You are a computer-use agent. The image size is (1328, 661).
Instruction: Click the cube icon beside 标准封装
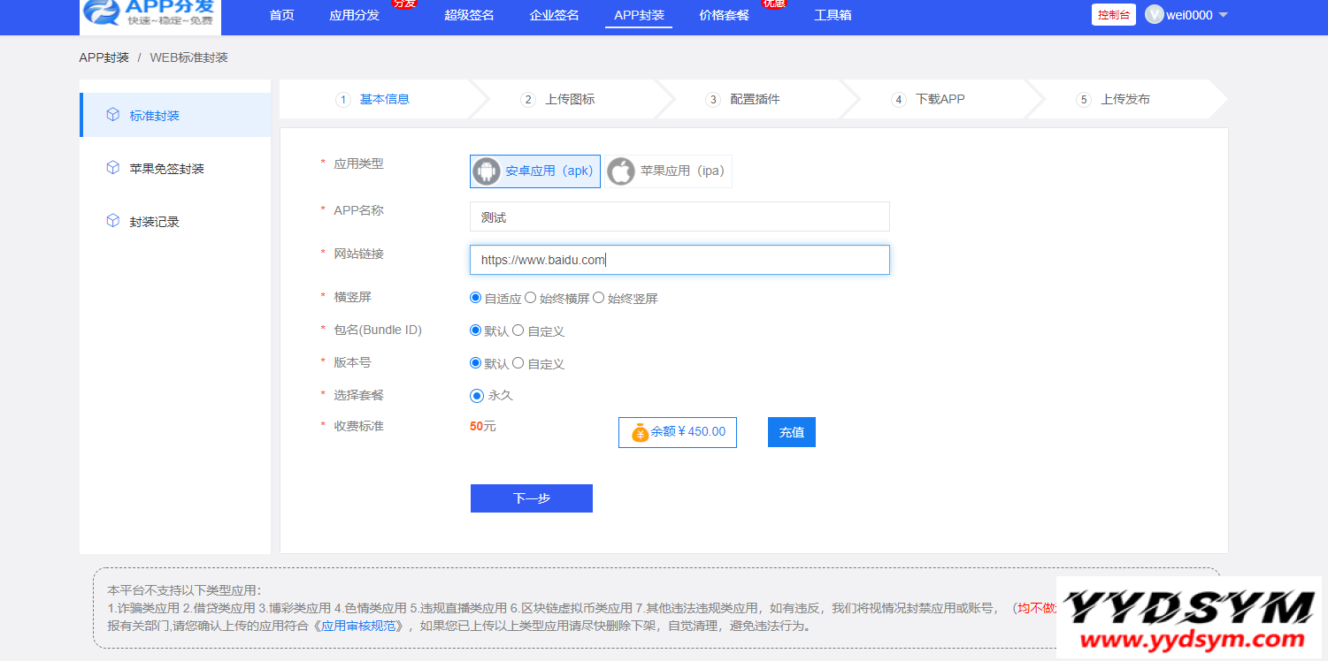coord(112,115)
